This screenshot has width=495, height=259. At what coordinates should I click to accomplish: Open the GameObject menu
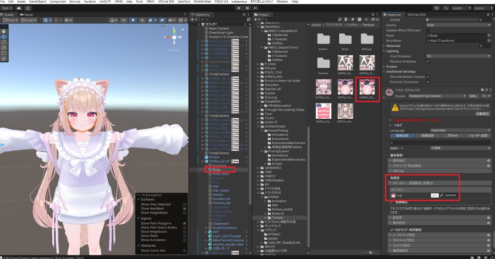(37, 1)
